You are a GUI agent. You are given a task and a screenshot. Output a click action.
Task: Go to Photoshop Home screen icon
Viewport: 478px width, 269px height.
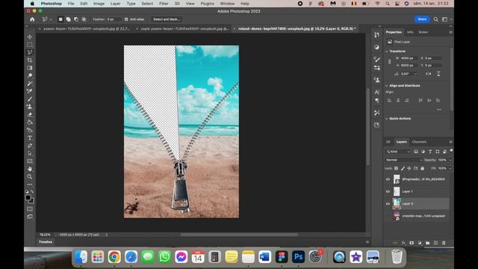[32, 19]
